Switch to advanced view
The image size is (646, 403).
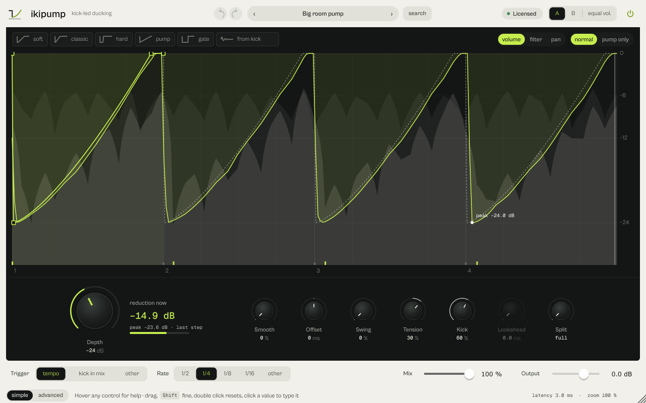50,395
